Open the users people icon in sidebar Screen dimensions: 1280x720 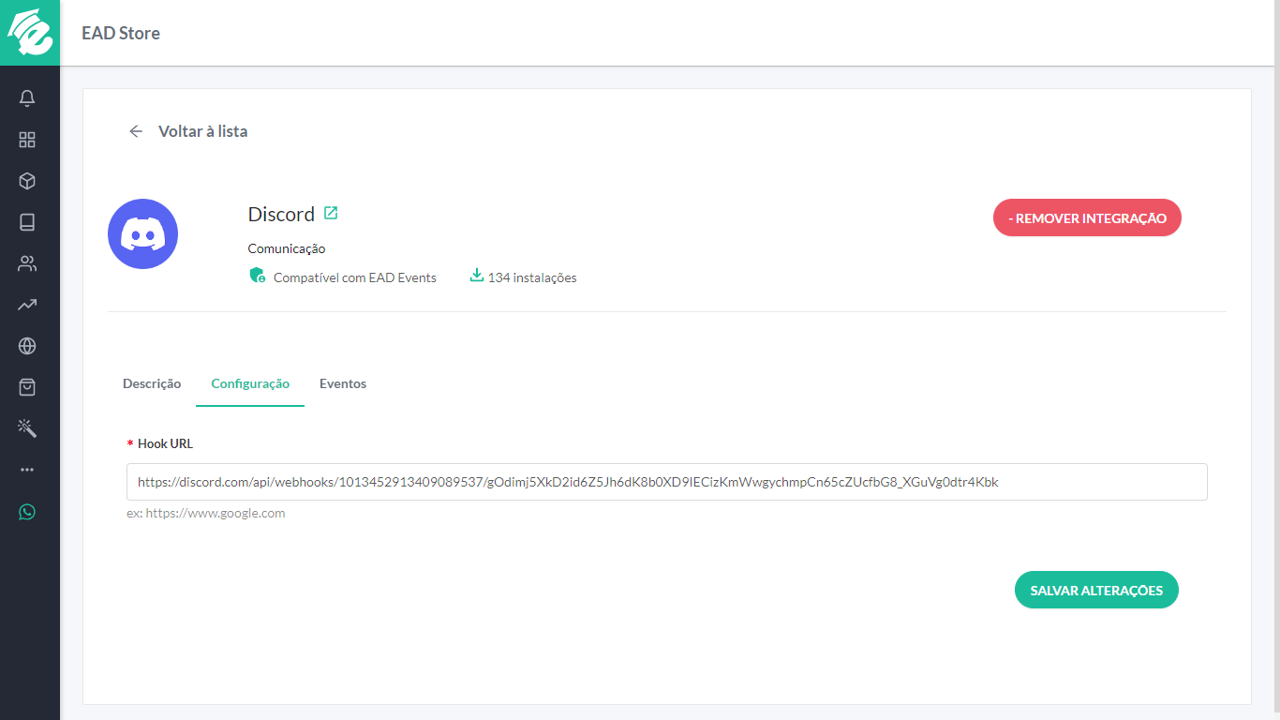(27, 263)
